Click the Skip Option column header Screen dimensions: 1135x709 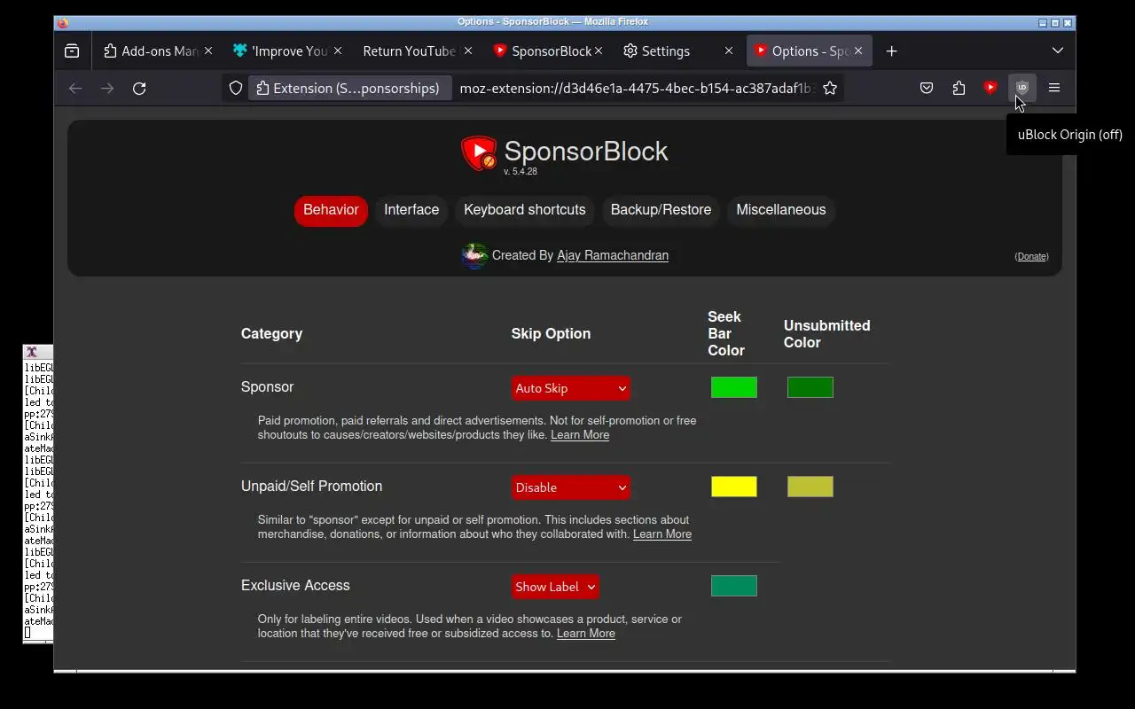click(x=551, y=334)
